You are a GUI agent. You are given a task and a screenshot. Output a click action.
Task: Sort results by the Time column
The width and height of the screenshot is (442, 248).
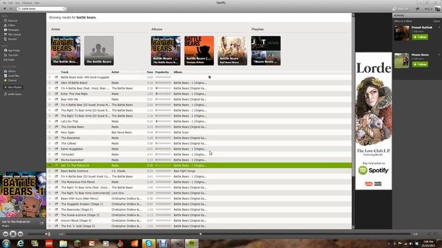(x=150, y=72)
